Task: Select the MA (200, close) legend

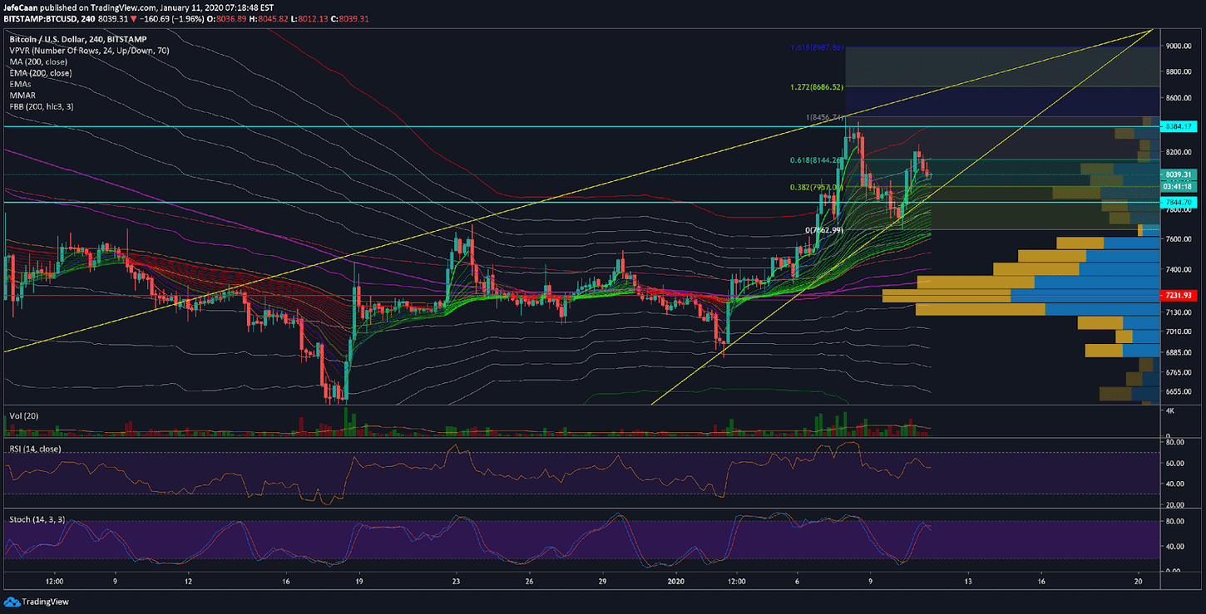Action: [x=40, y=61]
